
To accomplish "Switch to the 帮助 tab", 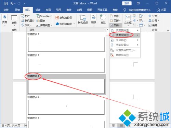I will tap(115, 10).
